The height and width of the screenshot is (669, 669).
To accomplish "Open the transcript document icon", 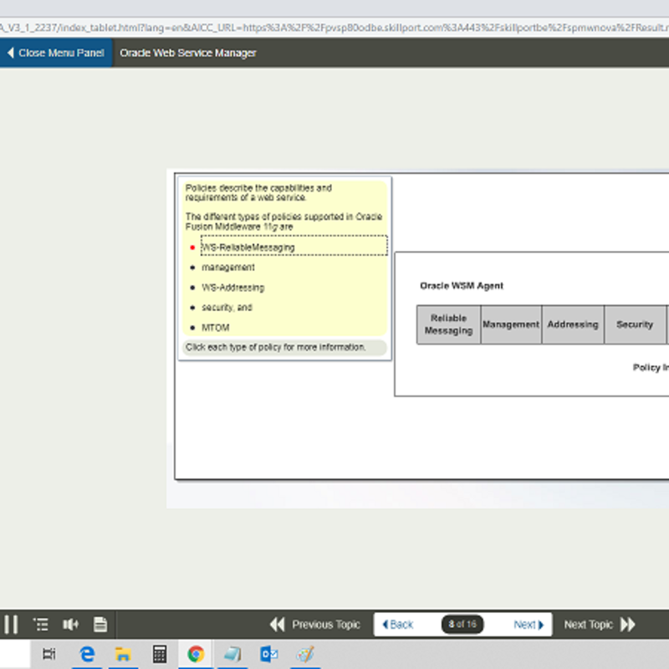I will coord(100,625).
